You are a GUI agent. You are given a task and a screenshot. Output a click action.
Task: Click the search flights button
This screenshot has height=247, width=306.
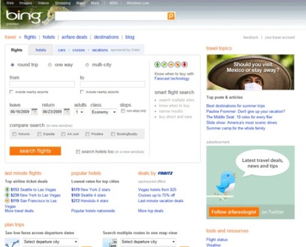tap(35, 151)
